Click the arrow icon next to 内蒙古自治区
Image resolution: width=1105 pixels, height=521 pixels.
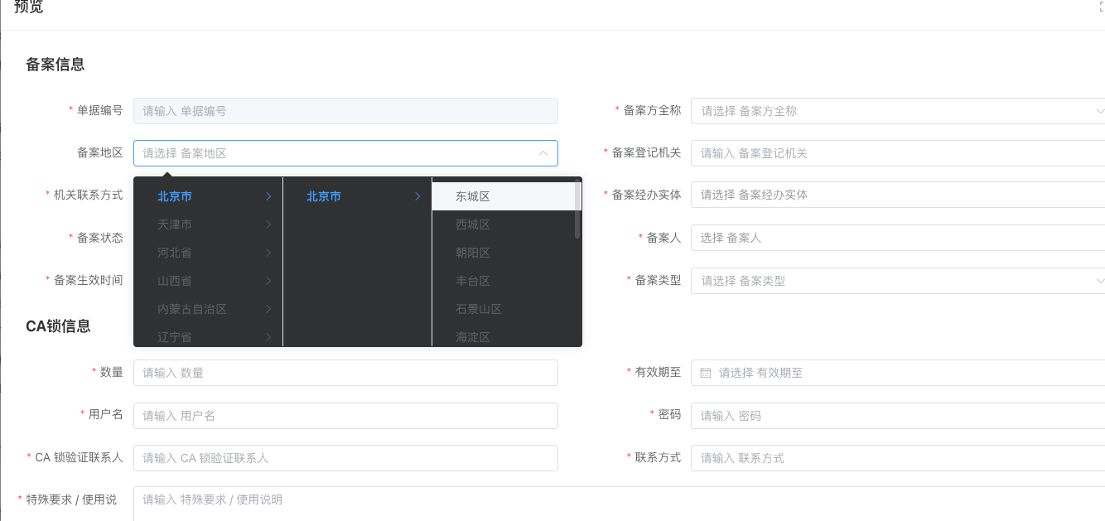click(x=269, y=309)
